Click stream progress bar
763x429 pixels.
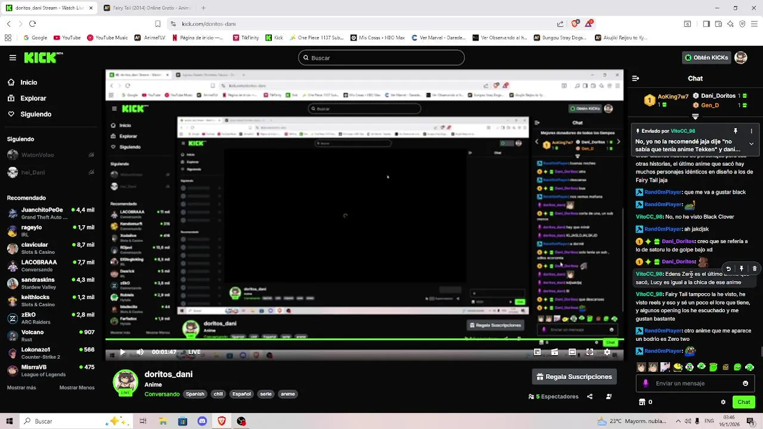click(364, 340)
